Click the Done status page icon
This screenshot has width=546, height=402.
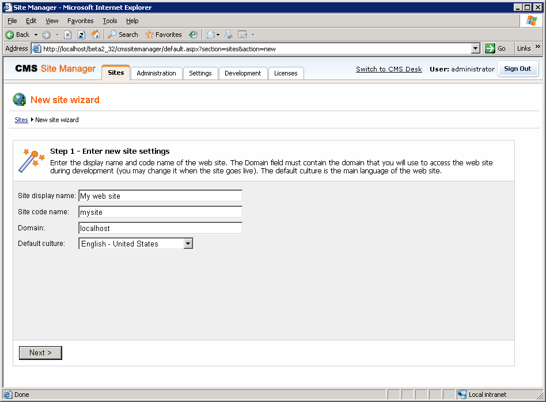click(x=7, y=395)
